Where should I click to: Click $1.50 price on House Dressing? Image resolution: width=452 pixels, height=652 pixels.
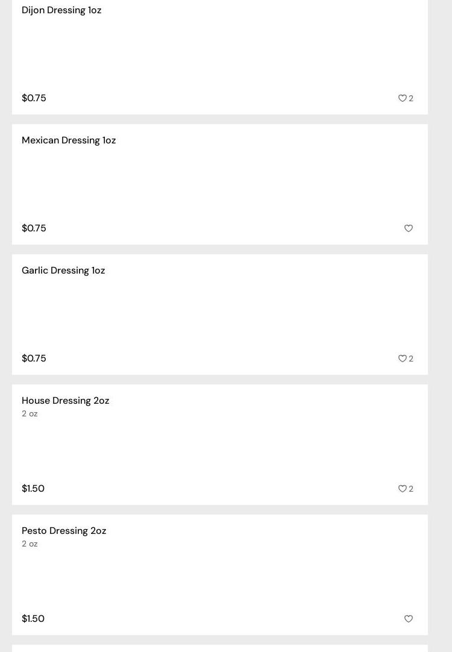[x=33, y=489]
